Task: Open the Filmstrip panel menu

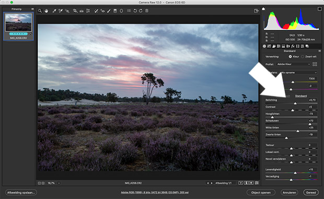Action: click(x=32, y=9)
